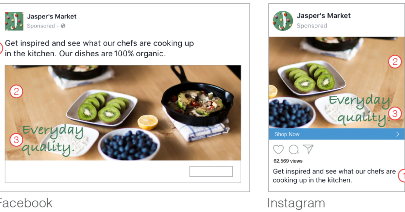
Task: Click the 62,569 views count
Action: 288,161
